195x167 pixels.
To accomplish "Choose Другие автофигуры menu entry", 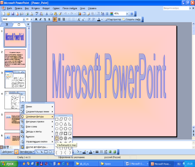I will 37,147.
